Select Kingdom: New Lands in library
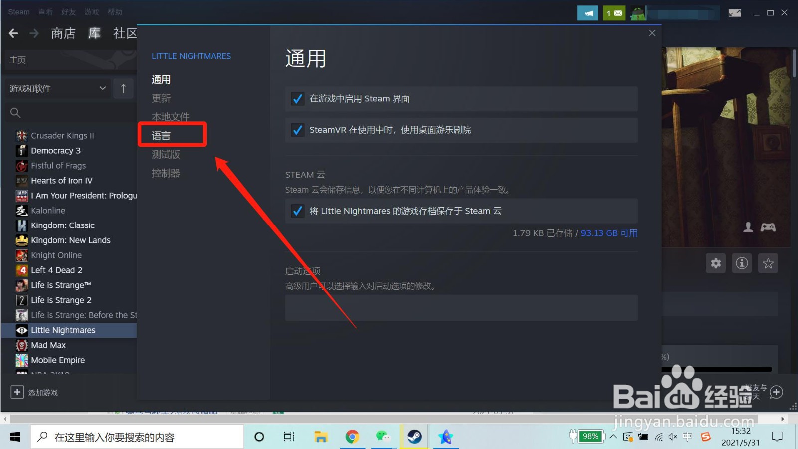The height and width of the screenshot is (449, 798). [x=71, y=240]
